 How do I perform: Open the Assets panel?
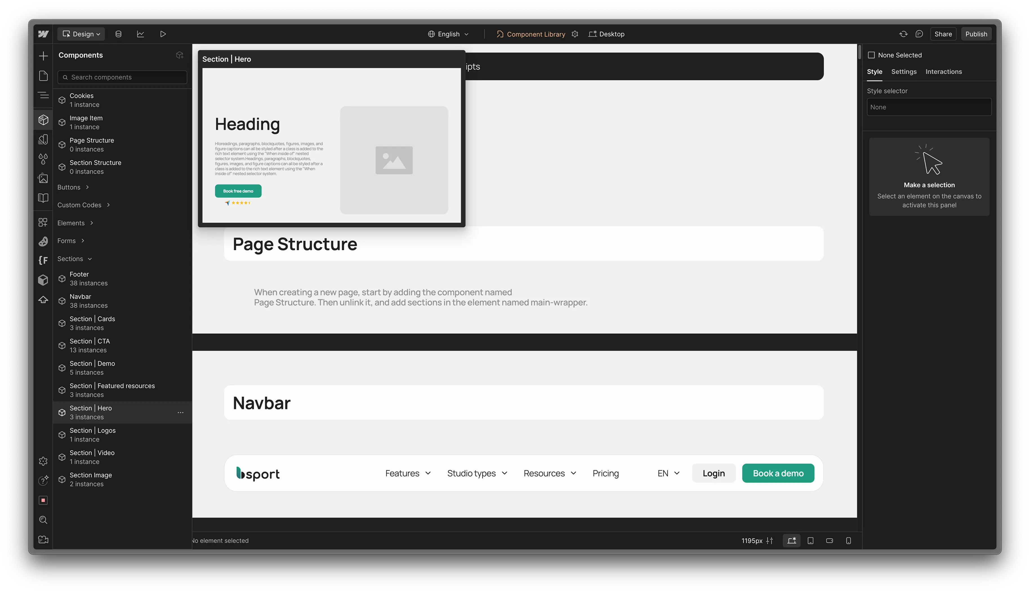[43, 178]
